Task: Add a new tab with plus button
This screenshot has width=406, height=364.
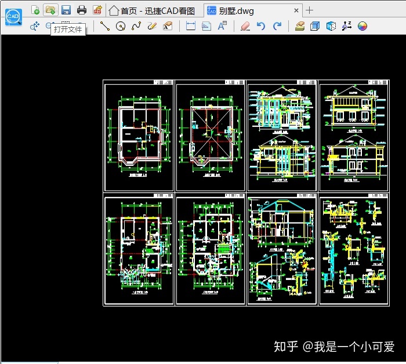Action: click(309, 10)
